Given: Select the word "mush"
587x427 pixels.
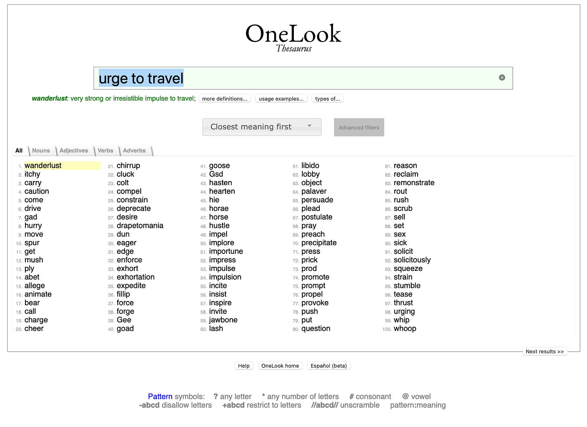Looking at the screenshot, I should 33,260.
